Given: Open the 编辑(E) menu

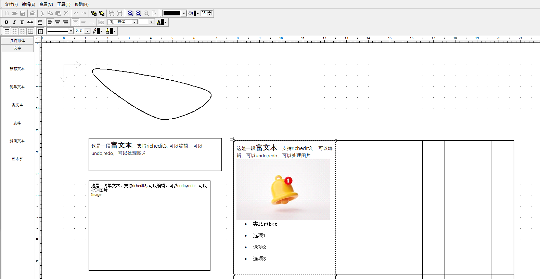Looking at the screenshot, I should point(28,4).
